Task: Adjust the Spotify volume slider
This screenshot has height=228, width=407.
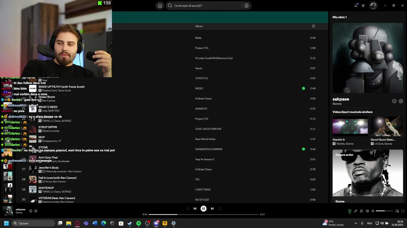Action: pos(385,211)
